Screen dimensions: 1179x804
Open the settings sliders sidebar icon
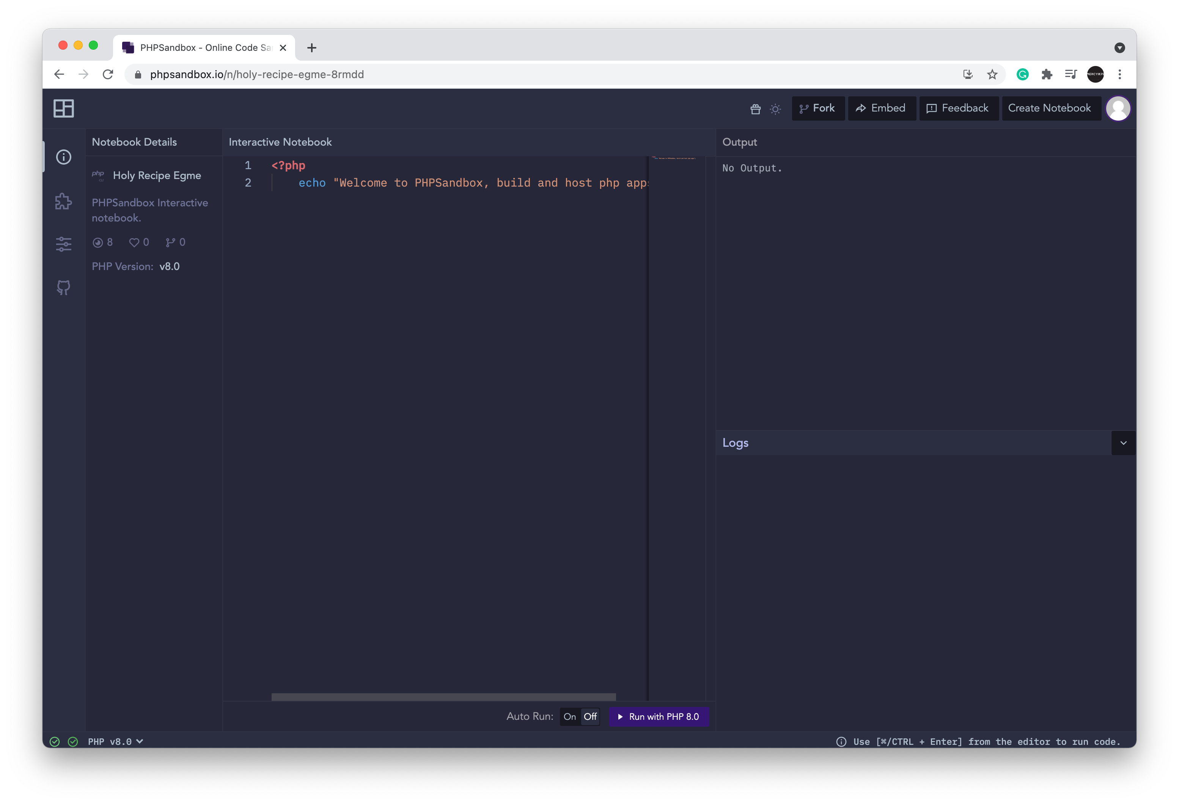tap(63, 244)
